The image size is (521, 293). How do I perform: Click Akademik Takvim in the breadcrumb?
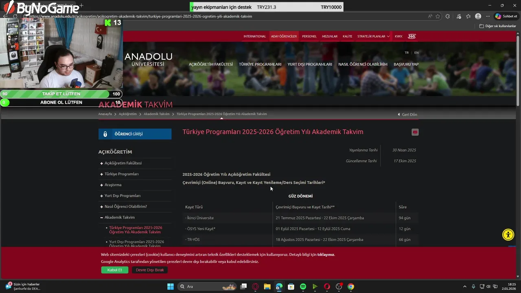(157, 114)
